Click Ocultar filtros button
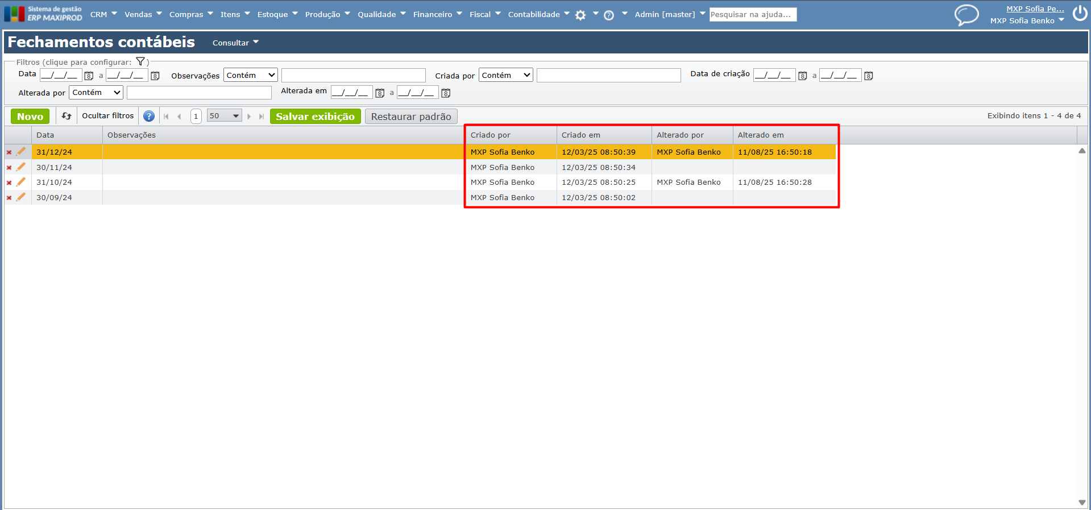1091x510 pixels. tap(108, 116)
